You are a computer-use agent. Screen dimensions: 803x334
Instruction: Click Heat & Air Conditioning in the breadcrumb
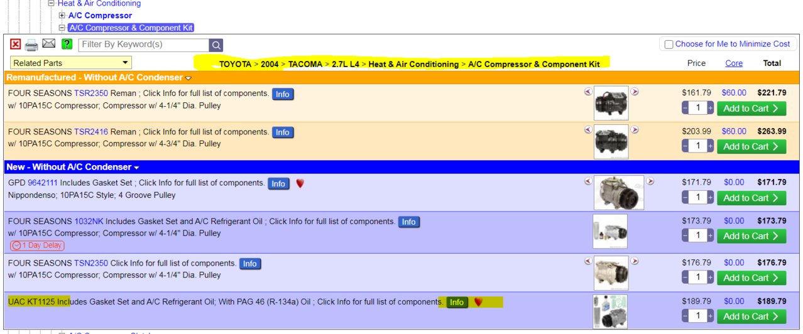point(413,64)
